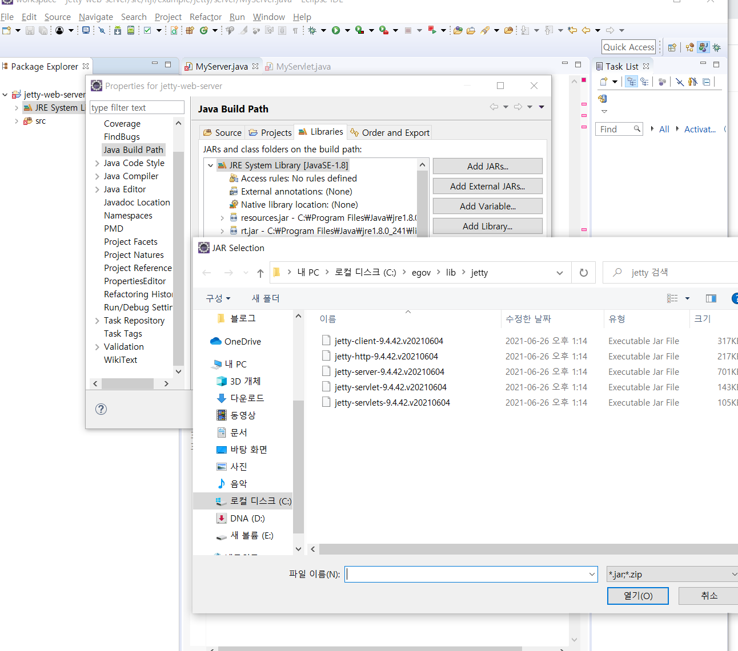The height and width of the screenshot is (651, 738).
Task: Switch to the Debug perspective icon
Action: point(716,47)
